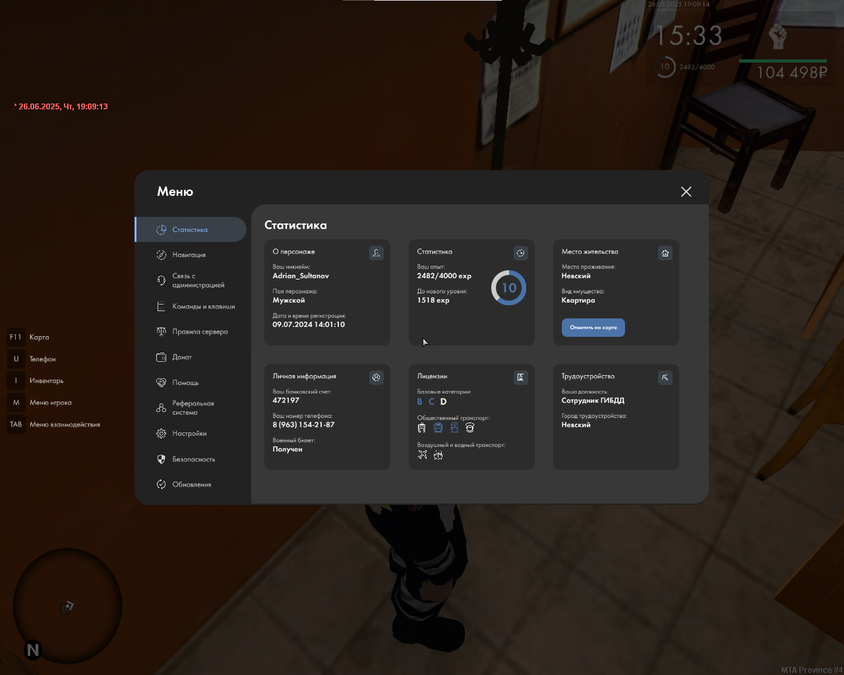The height and width of the screenshot is (675, 844).
Task: Click the character icon on О персонаже card
Action: [x=377, y=252]
